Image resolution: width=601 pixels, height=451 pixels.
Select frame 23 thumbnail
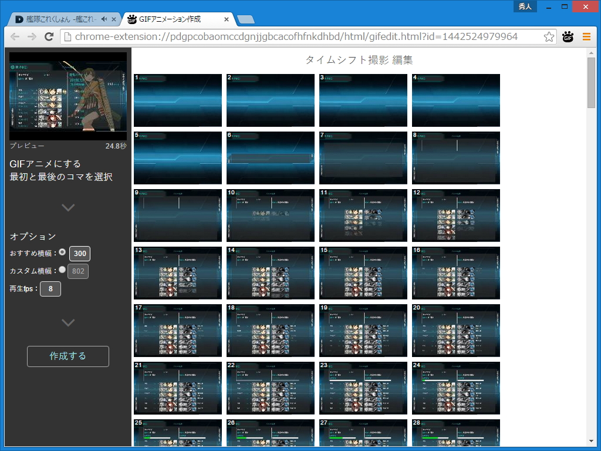pyautogui.click(x=363, y=388)
